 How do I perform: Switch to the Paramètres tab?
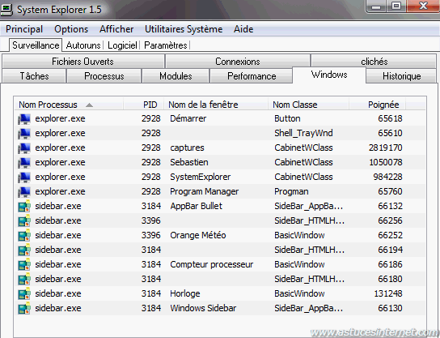click(x=166, y=45)
